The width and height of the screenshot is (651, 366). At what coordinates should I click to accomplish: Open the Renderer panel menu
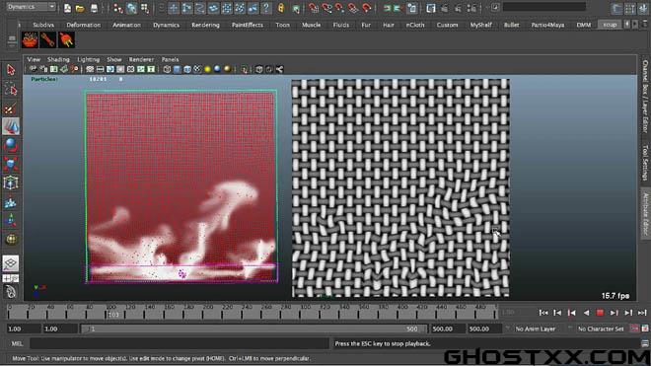pyautogui.click(x=141, y=59)
